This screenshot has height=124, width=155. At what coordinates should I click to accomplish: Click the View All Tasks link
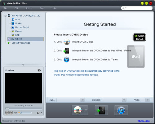[144, 121]
